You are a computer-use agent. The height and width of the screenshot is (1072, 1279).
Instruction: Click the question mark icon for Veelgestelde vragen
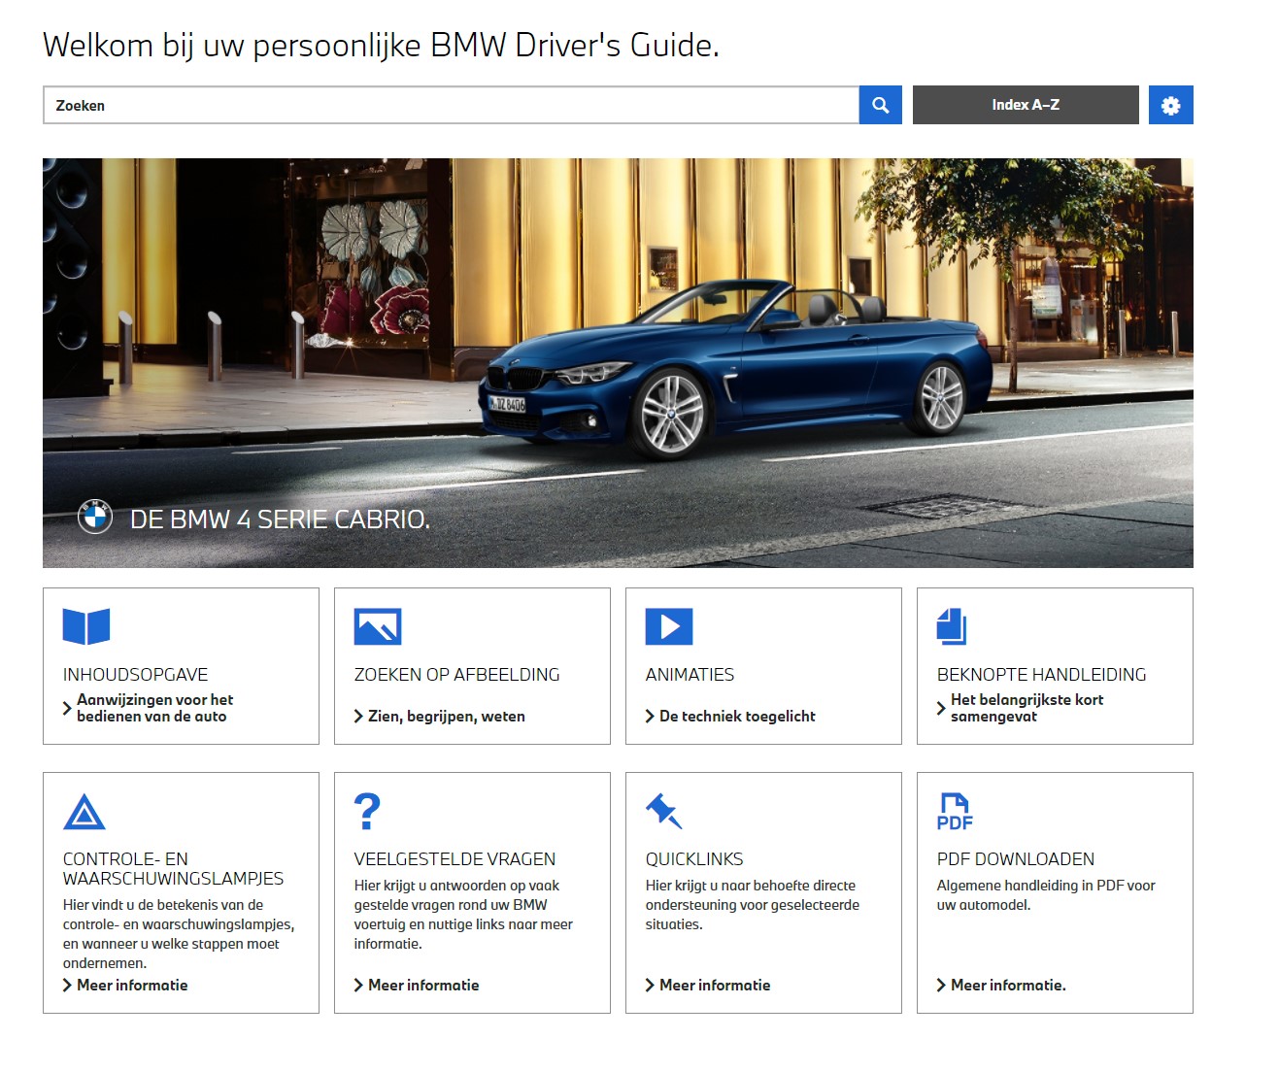click(x=367, y=811)
